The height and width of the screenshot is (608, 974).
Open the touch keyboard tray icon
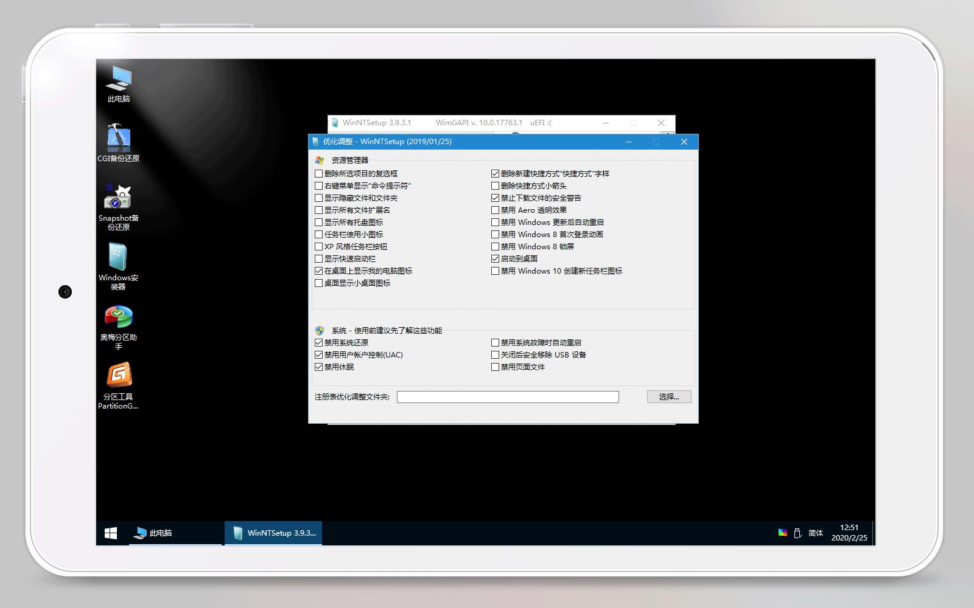pos(798,533)
